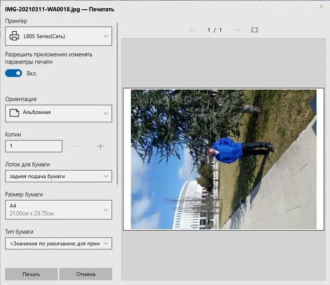Viewport: 330px width, 285px height.
Task: Click the page counter 1 / 1
Action: (x=215, y=30)
